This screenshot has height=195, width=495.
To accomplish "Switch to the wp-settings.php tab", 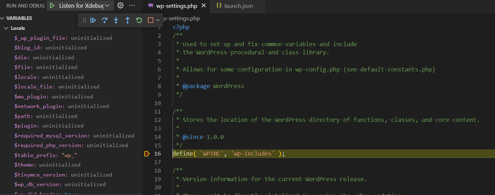I will (x=177, y=6).
